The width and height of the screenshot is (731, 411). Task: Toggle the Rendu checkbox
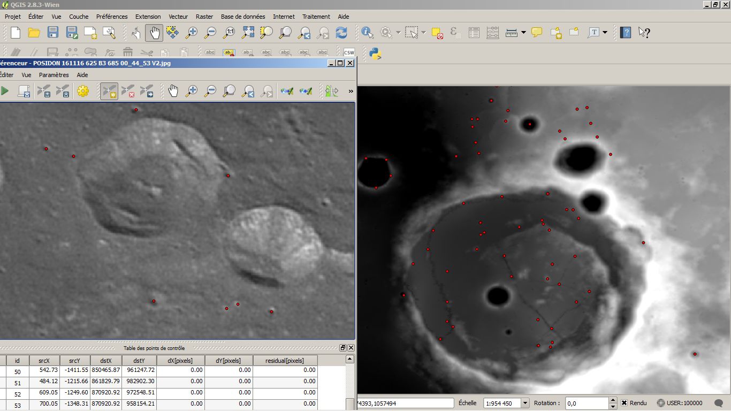tap(624, 403)
